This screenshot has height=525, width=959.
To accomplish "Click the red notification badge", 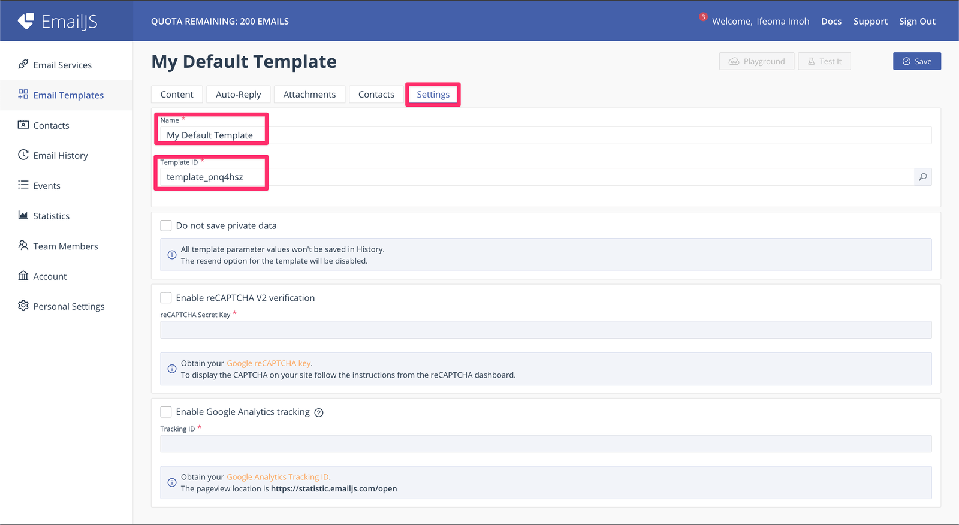I will pyautogui.click(x=703, y=17).
